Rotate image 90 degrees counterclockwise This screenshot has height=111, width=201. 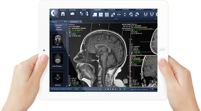coord(131,14)
